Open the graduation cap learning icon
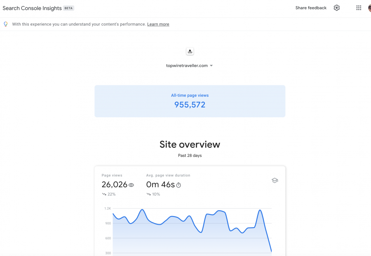Image resolution: width=371 pixels, height=256 pixels. 275,180
